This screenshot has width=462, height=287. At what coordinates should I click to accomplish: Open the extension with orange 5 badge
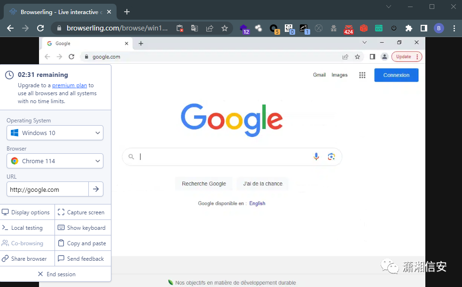(x=274, y=29)
